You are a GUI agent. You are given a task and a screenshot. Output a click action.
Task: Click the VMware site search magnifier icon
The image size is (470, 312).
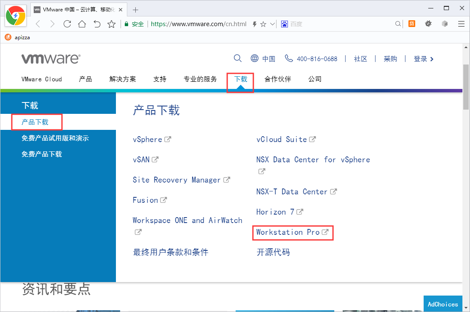[238, 58]
